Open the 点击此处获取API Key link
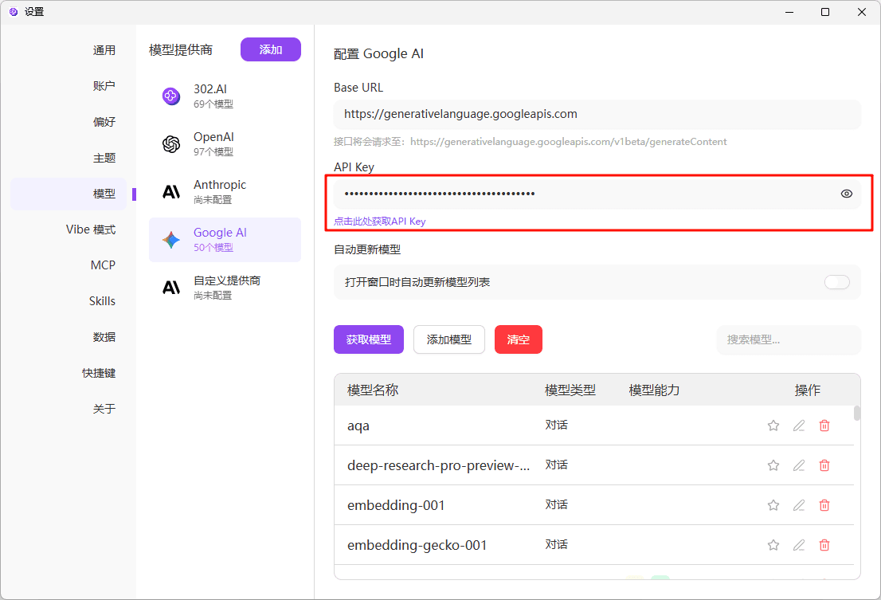This screenshot has height=600, width=881. (x=380, y=222)
